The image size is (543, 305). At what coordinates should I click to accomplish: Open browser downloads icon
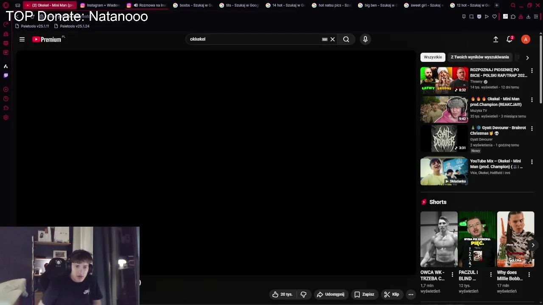tap(528, 17)
